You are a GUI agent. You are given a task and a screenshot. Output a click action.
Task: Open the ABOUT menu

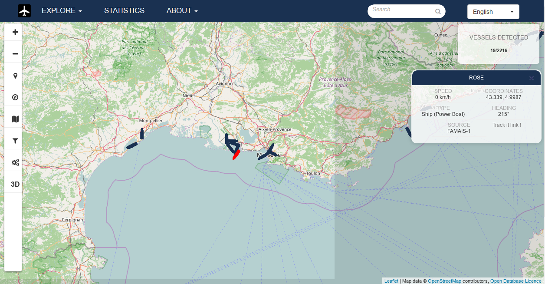click(x=182, y=10)
